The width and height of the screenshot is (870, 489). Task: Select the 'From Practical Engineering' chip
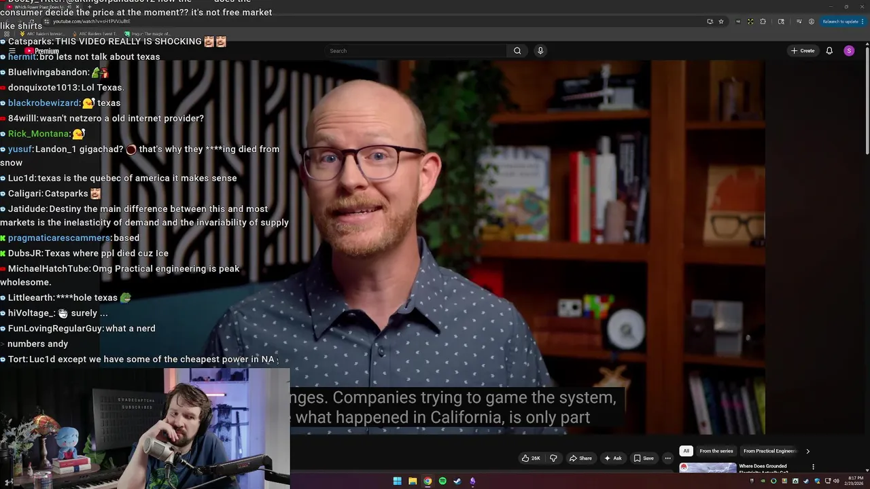(x=769, y=451)
